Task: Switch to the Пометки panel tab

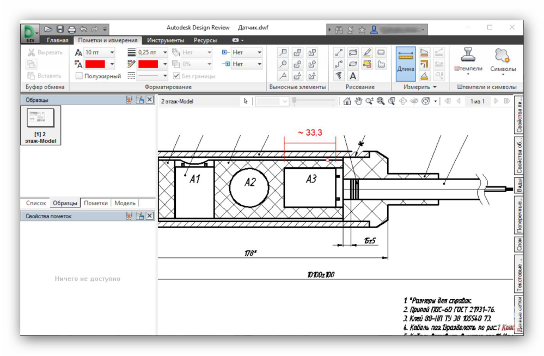Action: pyautogui.click(x=96, y=203)
